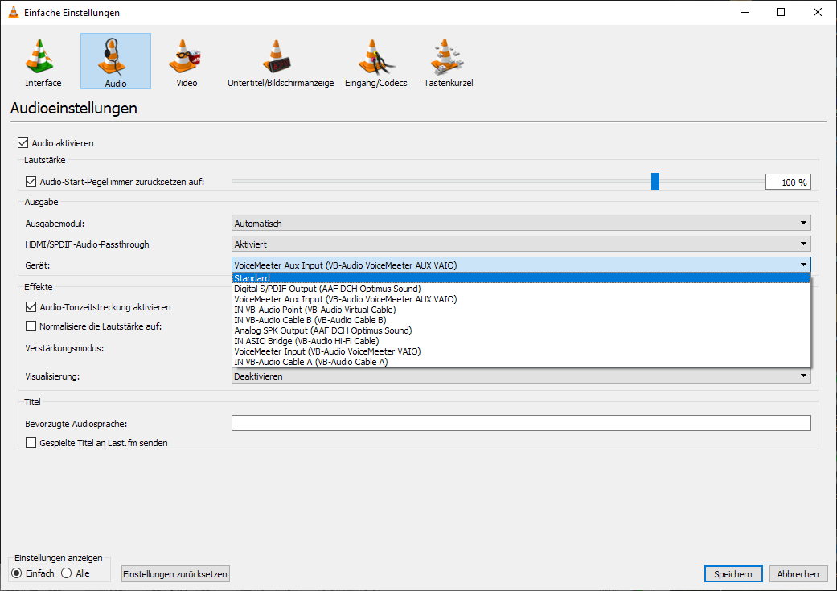Open the Interface settings category
837x591 pixels.
tap(43, 61)
